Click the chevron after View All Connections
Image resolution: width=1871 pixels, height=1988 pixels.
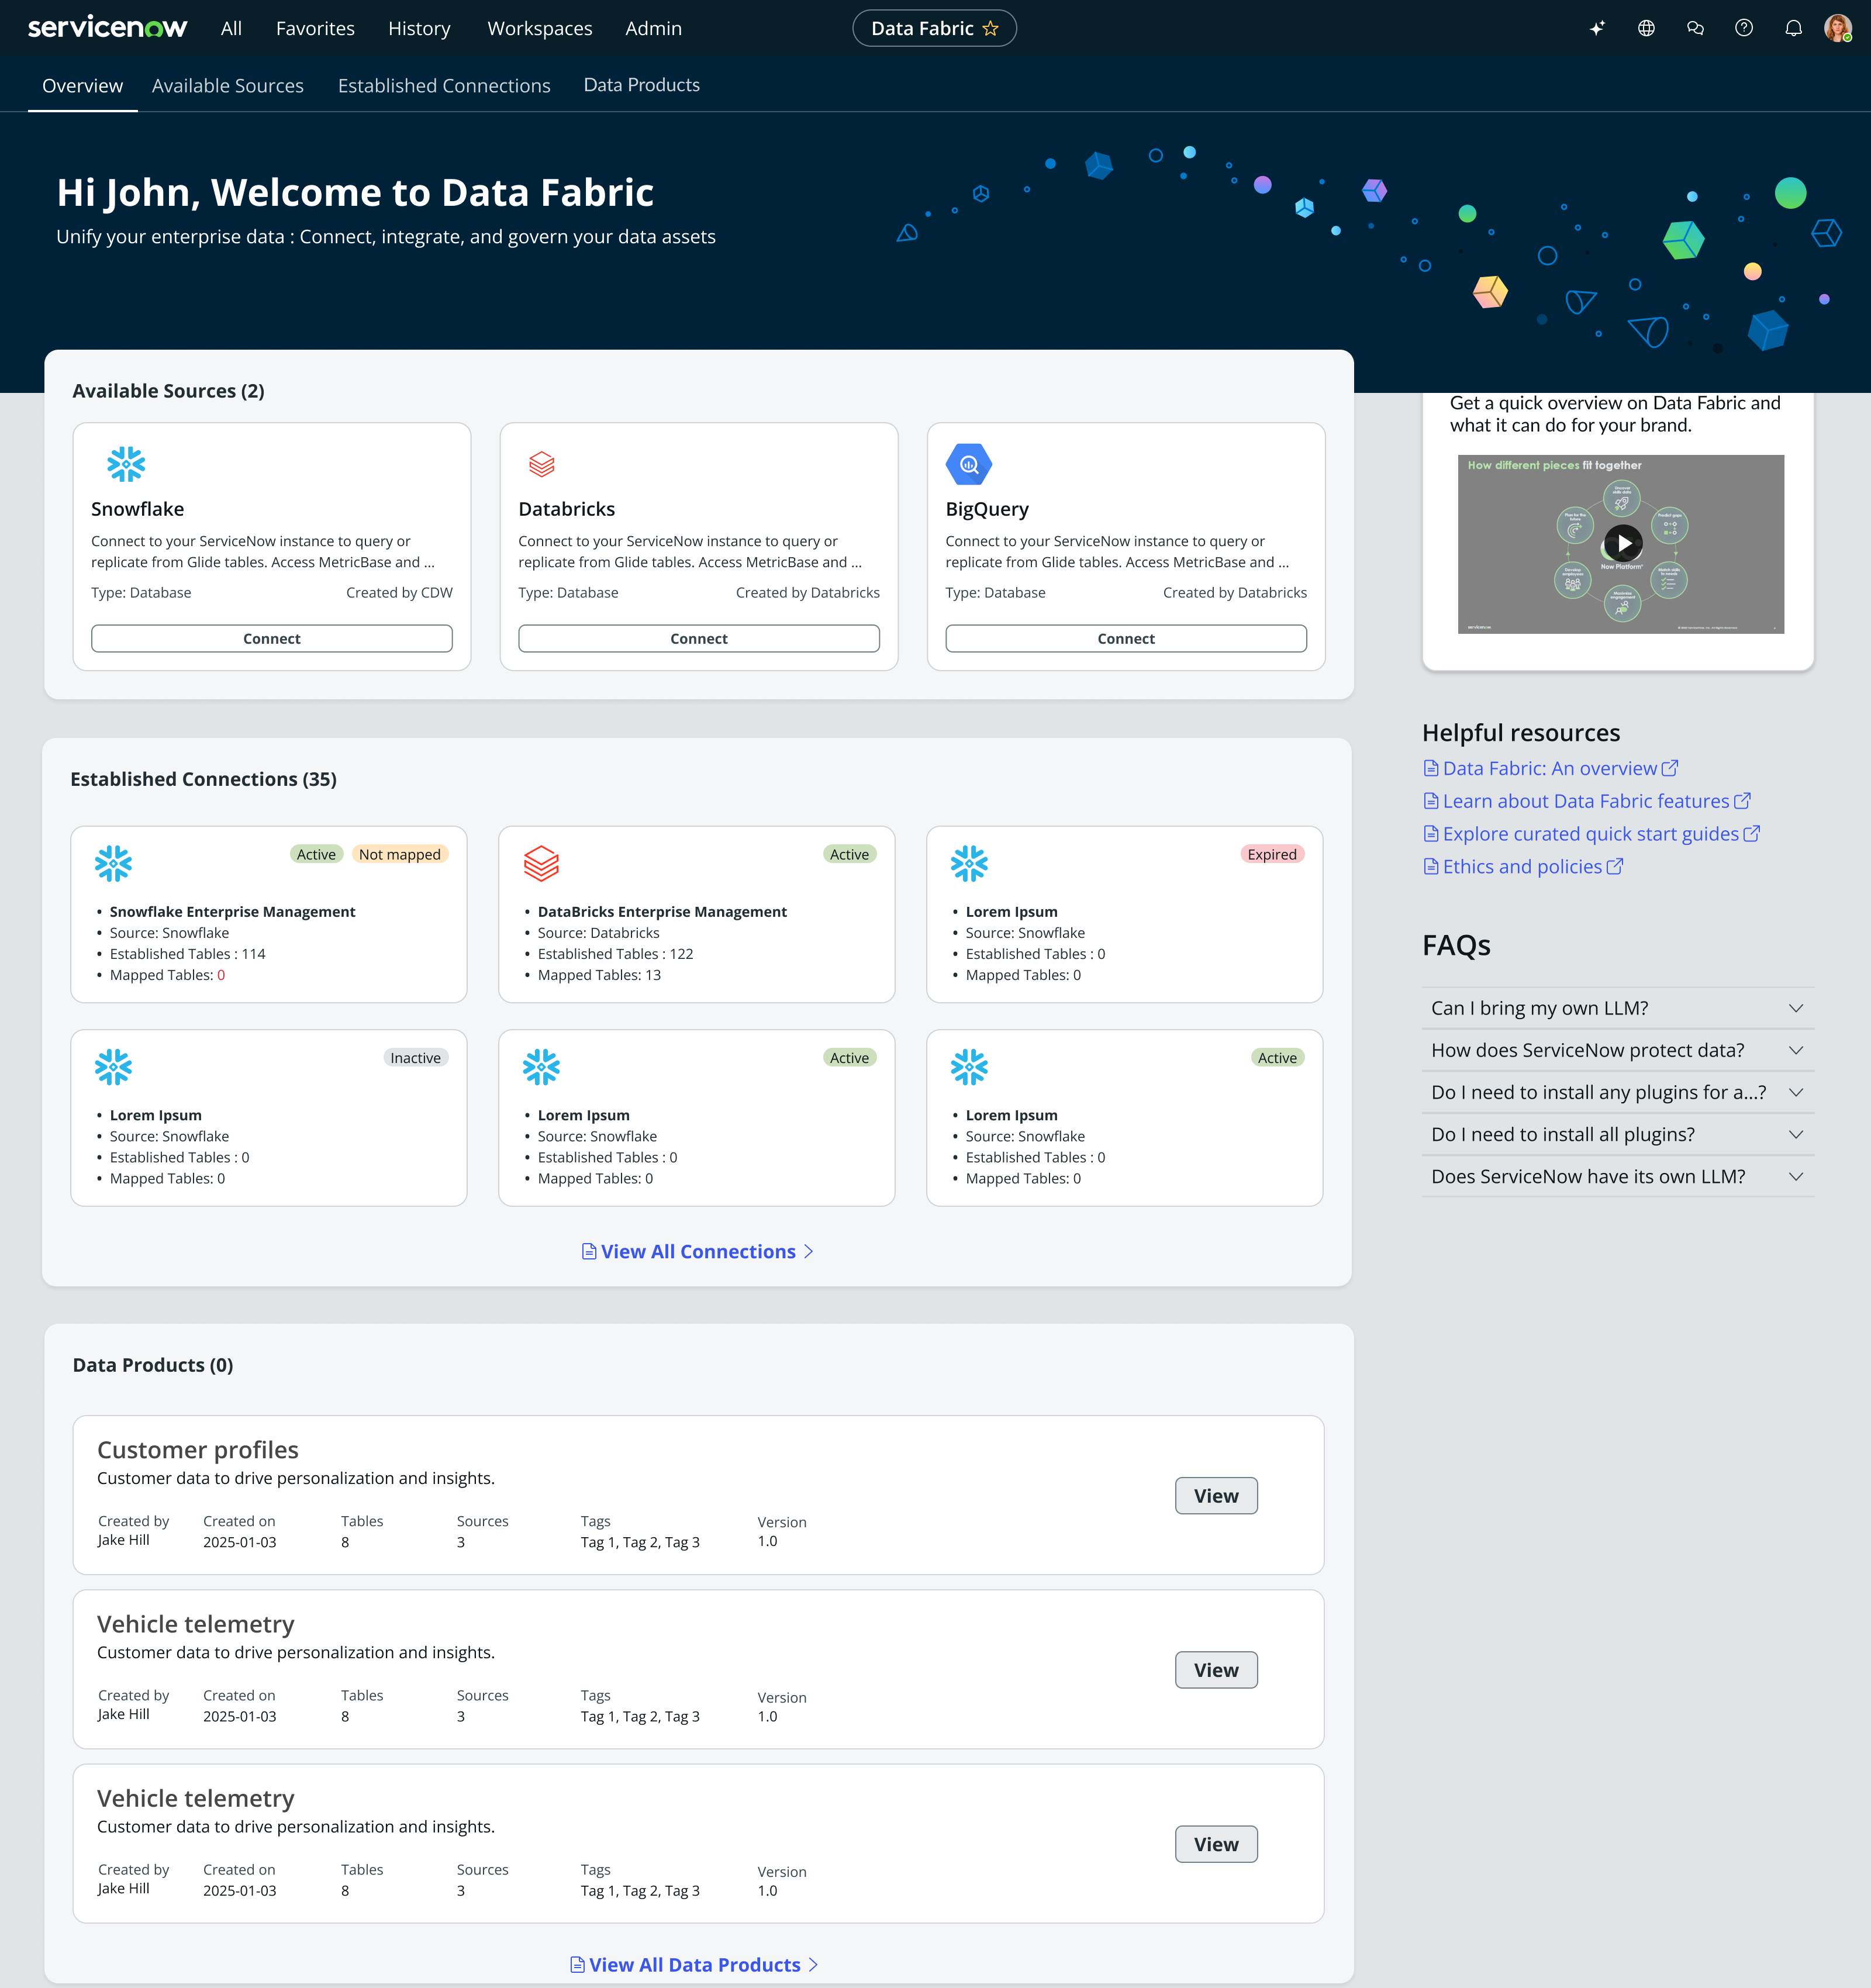809,1252
